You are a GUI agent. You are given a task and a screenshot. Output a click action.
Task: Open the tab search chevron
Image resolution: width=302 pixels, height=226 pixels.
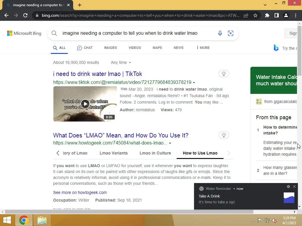[265, 5]
